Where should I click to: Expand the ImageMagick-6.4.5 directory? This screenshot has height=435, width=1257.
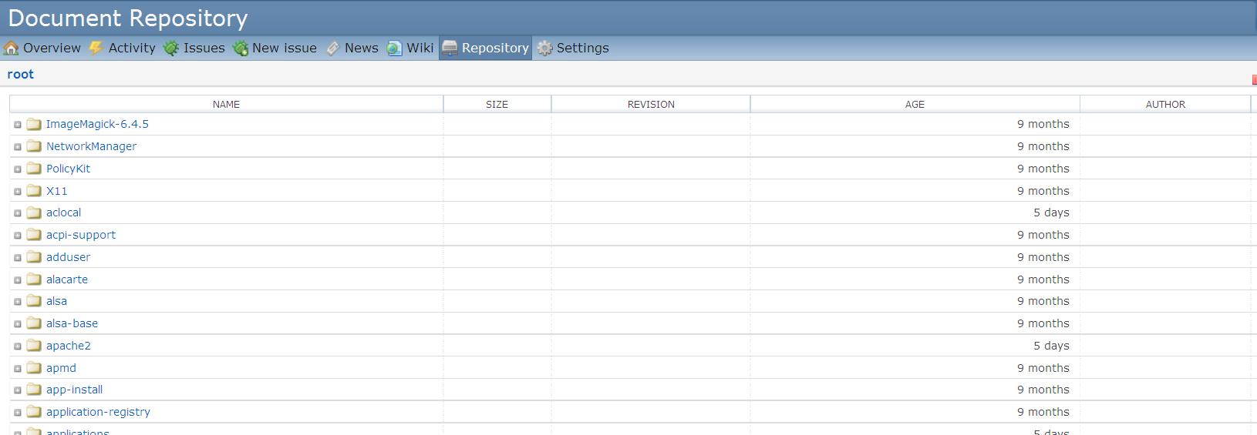click(18, 125)
